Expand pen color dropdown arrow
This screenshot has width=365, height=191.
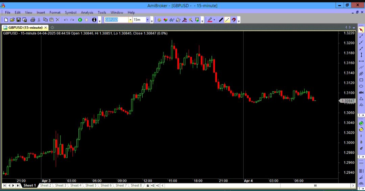point(214,20)
